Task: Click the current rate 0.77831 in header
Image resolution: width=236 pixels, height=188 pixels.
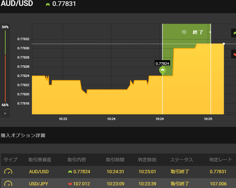Action: tap(64, 4)
